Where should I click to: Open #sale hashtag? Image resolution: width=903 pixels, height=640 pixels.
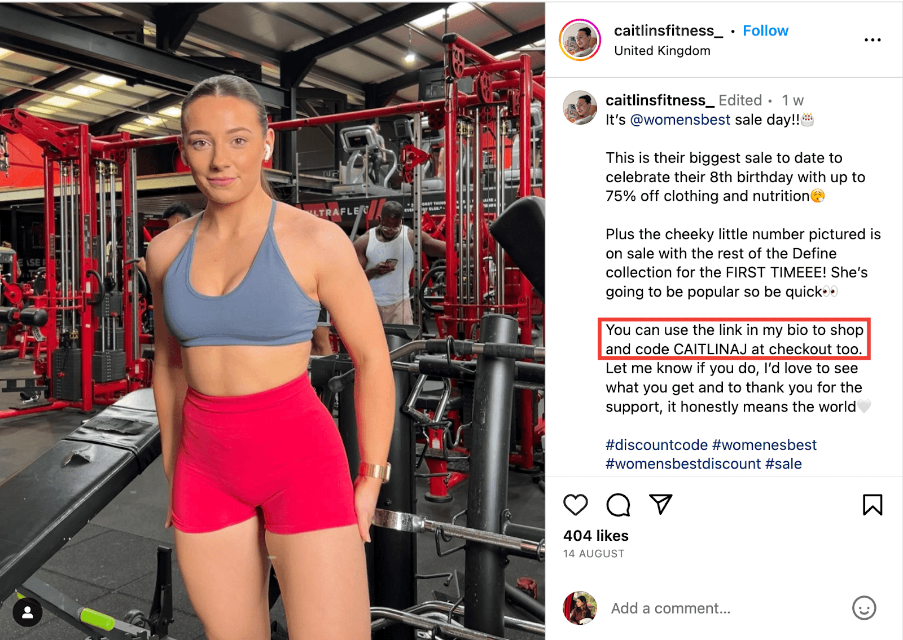pyautogui.click(x=783, y=464)
